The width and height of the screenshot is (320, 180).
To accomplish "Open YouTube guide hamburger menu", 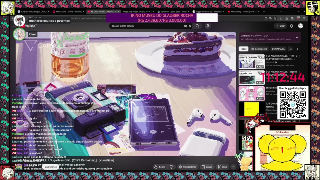I will point(15,26).
